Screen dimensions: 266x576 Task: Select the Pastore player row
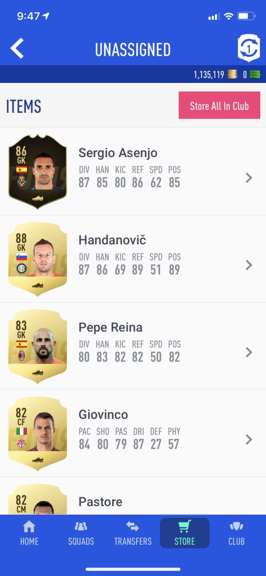tap(133, 496)
